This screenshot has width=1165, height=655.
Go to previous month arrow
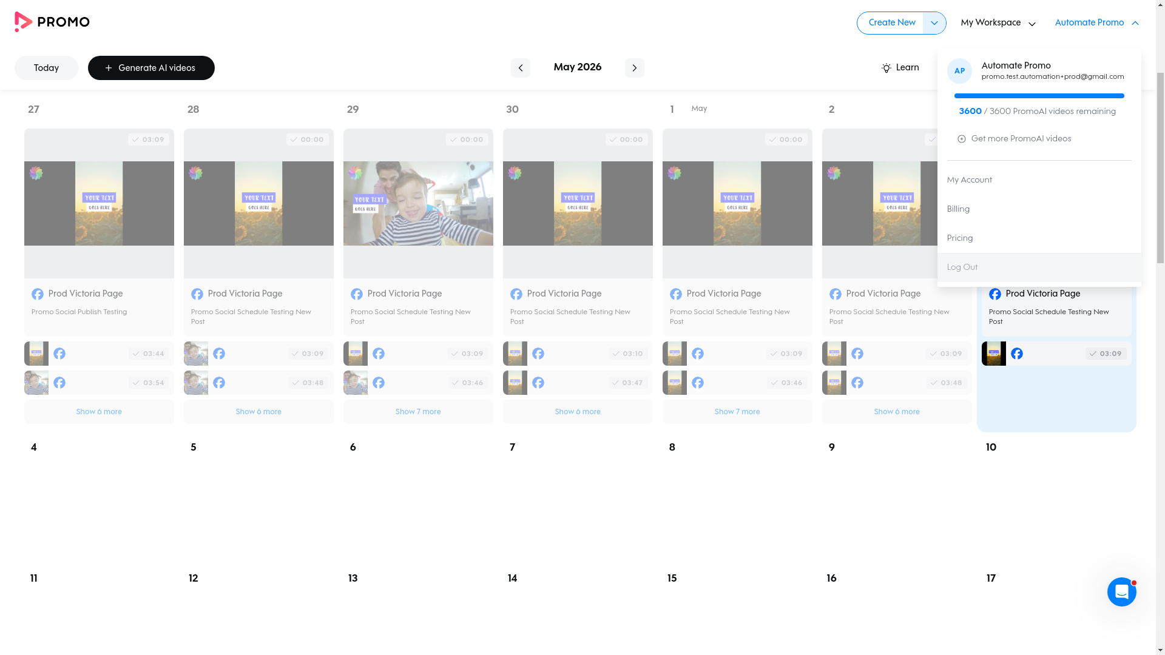pos(520,68)
